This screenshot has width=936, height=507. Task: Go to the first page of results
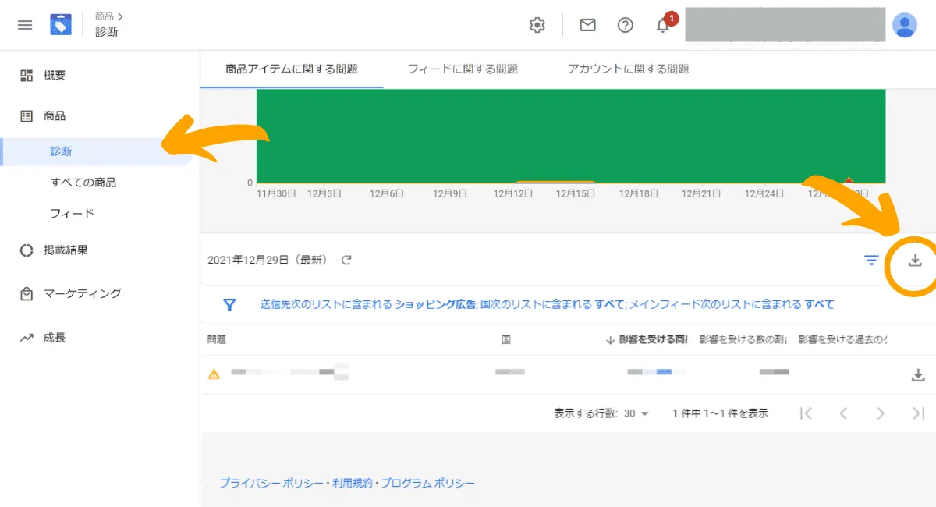[x=807, y=413]
